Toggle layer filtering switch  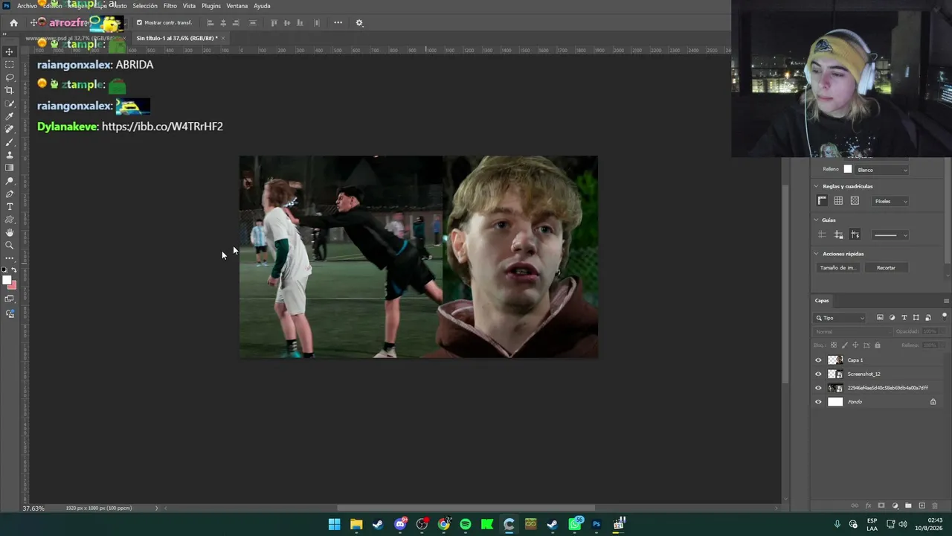(x=944, y=316)
